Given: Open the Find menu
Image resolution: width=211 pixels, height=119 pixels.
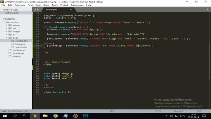Looking at the screenshot, I should click(30, 5).
